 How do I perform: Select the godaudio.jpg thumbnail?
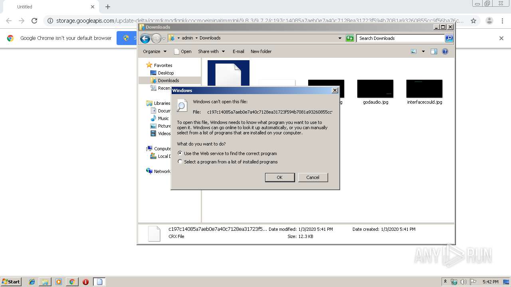pyautogui.click(x=375, y=88)
